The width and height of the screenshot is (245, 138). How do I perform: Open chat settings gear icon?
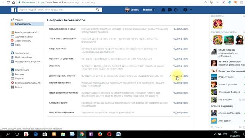[x=240, y=128]
